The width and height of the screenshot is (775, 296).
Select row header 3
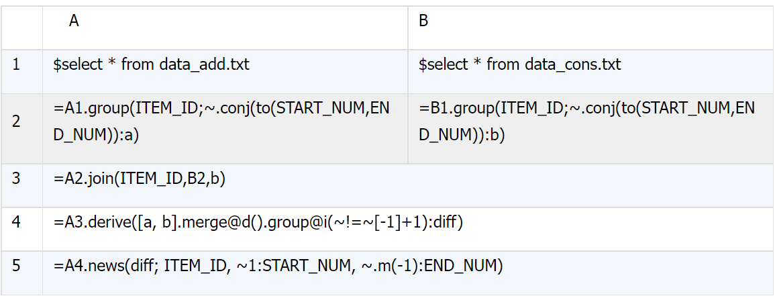coord(21,185)
